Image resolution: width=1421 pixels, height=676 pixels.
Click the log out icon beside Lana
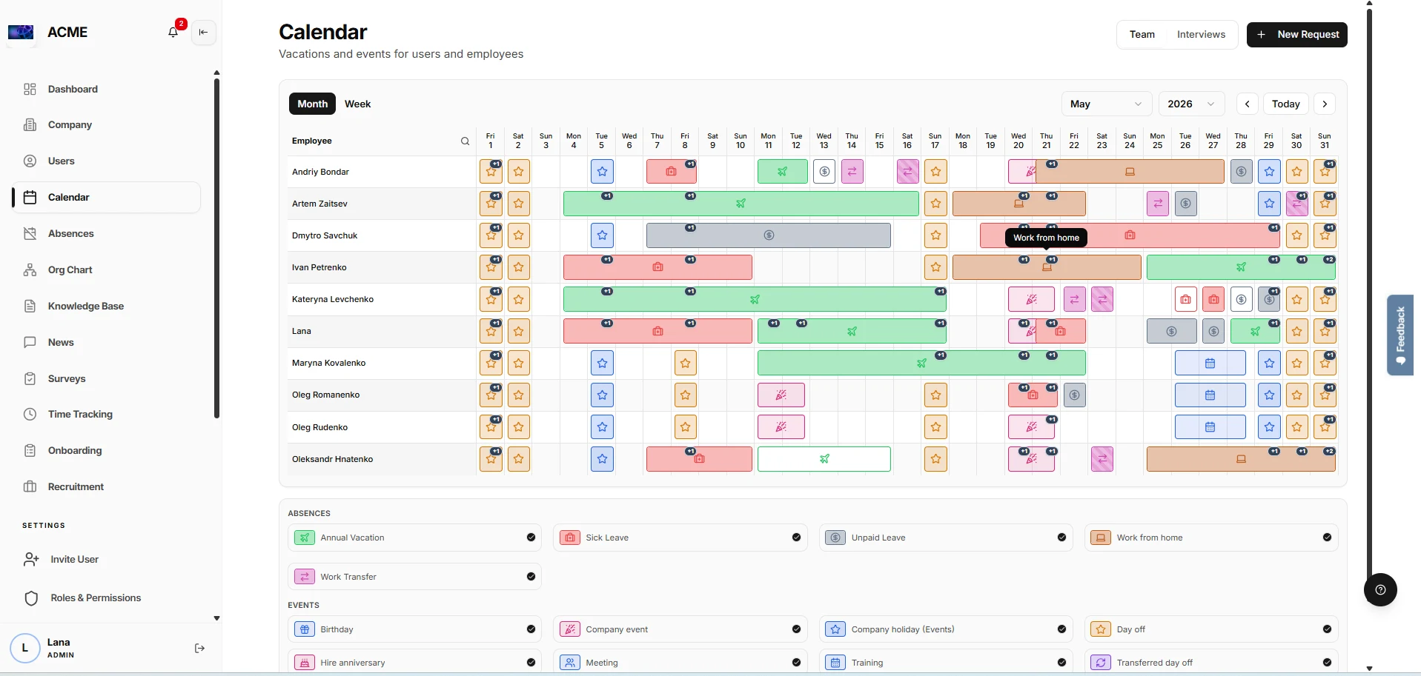[x=199, y=648]
